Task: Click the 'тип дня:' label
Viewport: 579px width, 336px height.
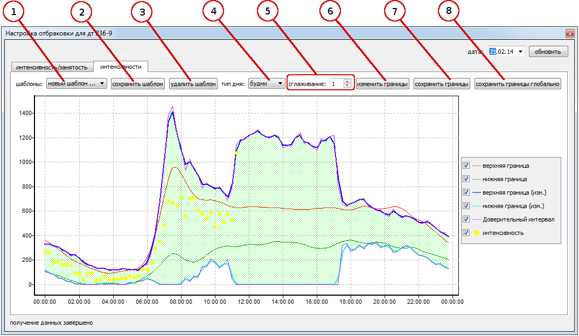Action: 233,84
